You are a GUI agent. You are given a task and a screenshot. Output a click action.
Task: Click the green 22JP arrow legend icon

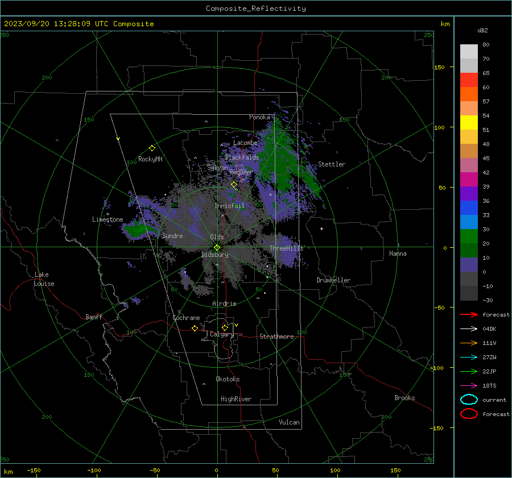point(469,371)
